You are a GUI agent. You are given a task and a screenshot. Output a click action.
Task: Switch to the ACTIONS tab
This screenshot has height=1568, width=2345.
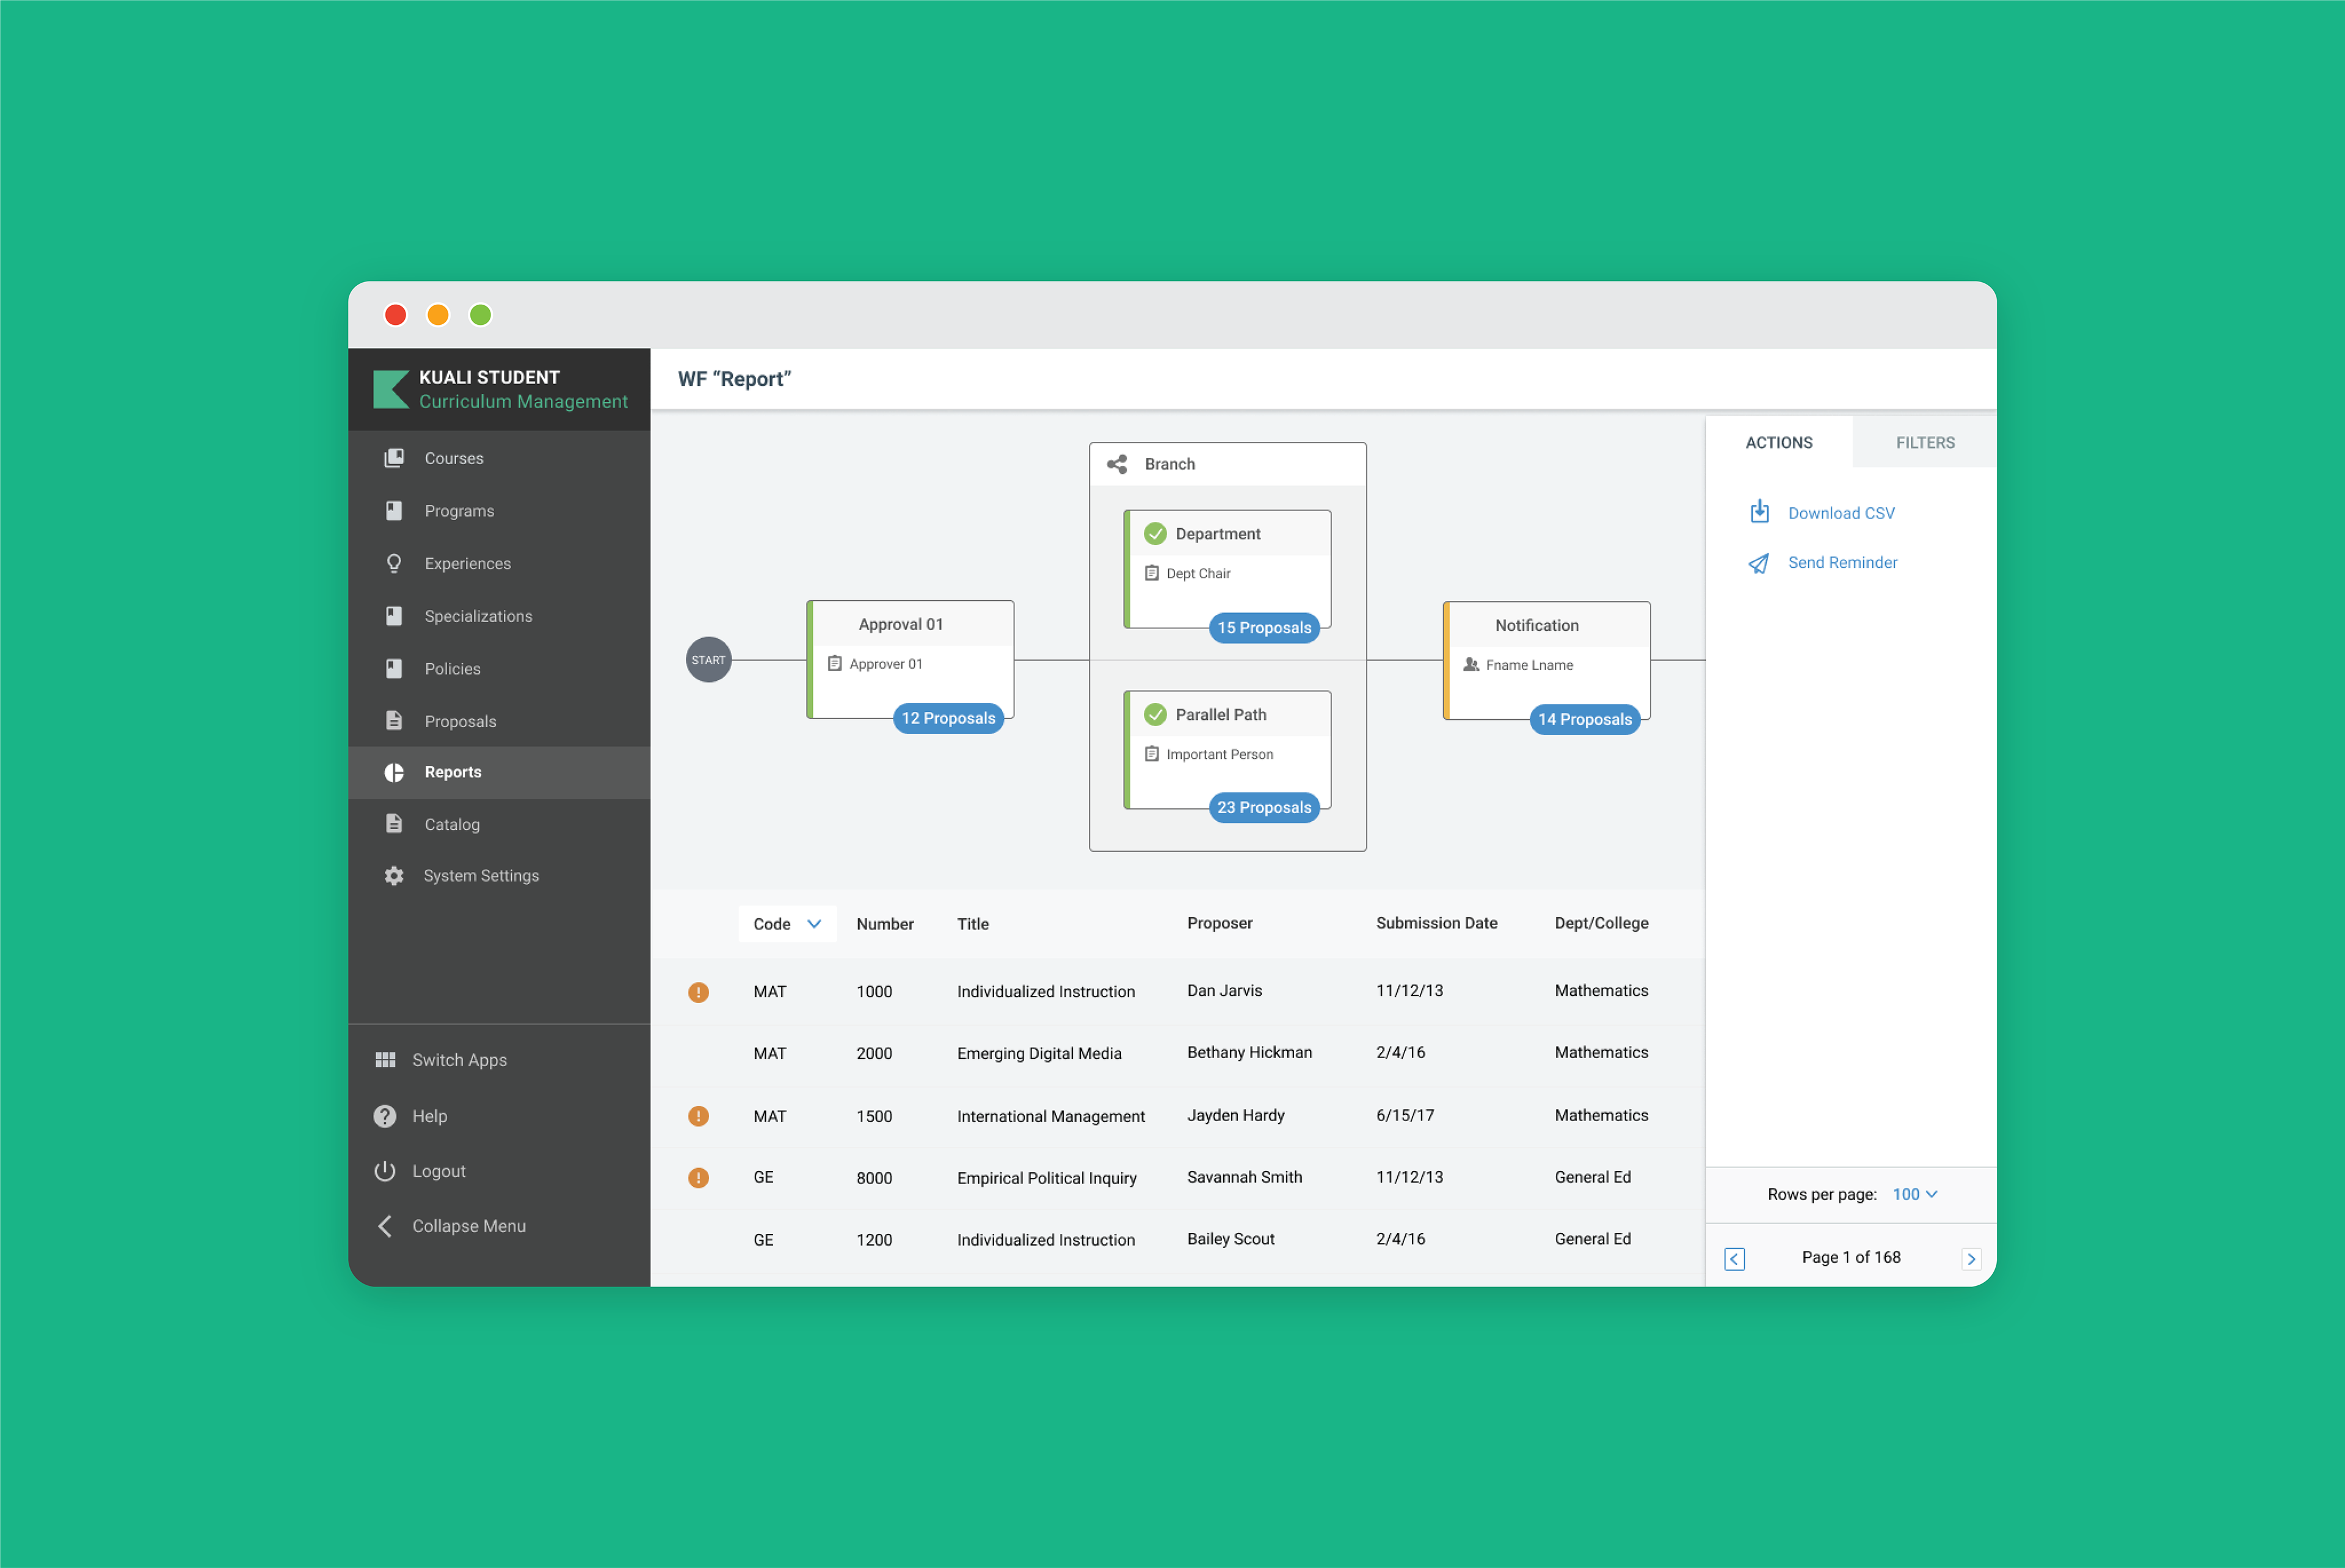1779,443
